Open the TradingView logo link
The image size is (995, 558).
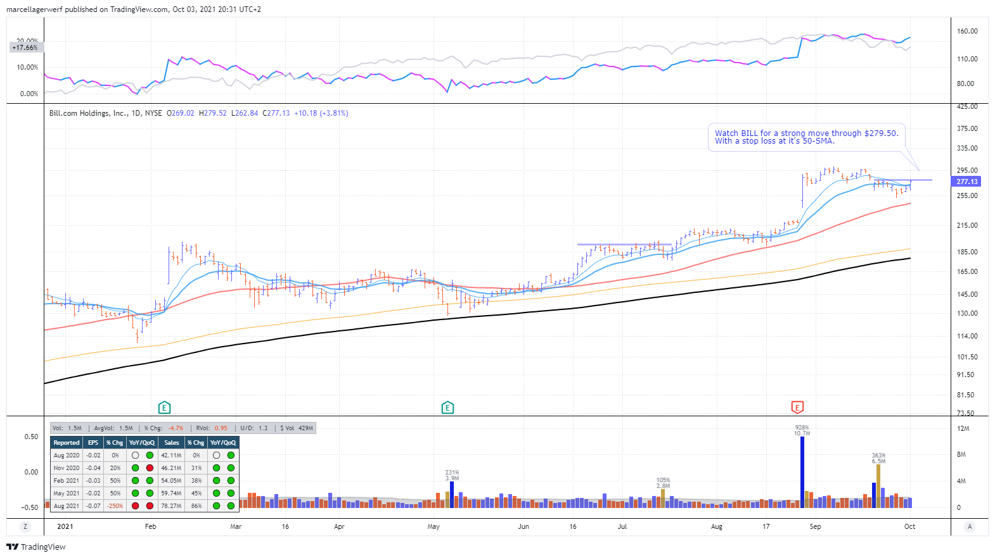point(36,547)
